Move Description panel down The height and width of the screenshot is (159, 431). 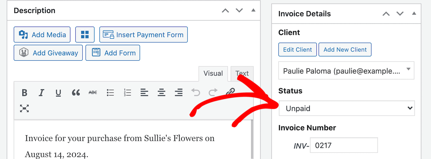pos(239,10)
